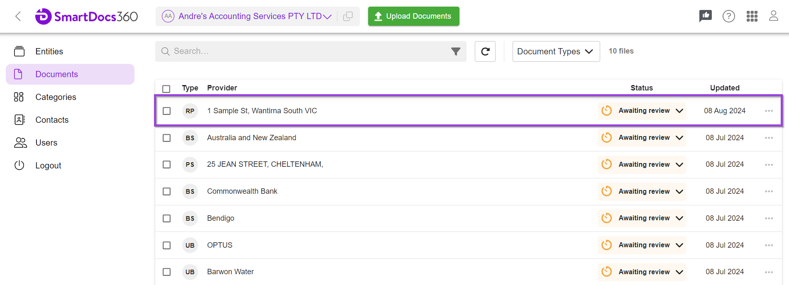The height and width of the screenshot is (285, 789).
Task: Open the apps grid menu
Action: [752, 16]
